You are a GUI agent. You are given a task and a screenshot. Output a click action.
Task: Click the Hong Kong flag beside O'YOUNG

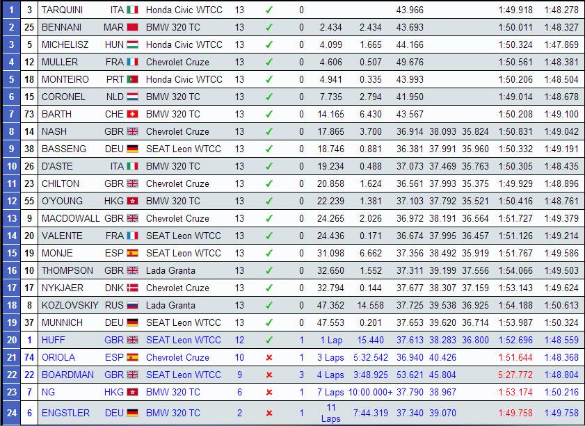pos(132,201)
